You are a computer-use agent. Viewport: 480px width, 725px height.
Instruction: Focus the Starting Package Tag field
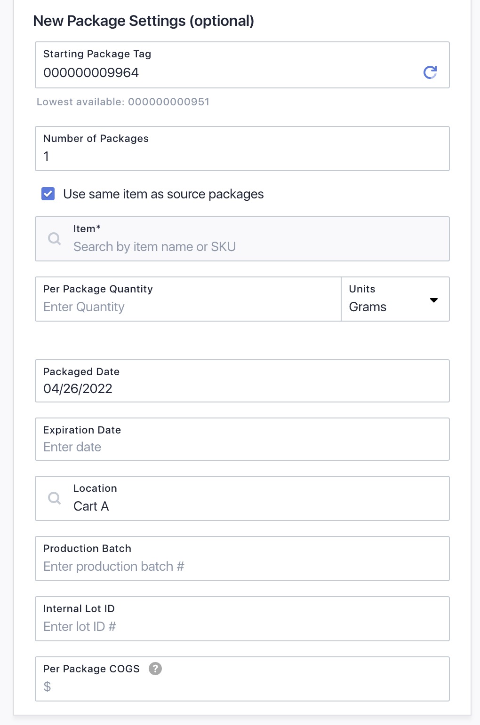tap(242, 65)
